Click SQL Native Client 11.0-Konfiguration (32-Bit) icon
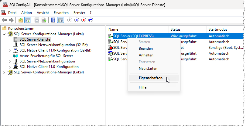The width and height of the screenshot is (246, 128). [16, 50]
